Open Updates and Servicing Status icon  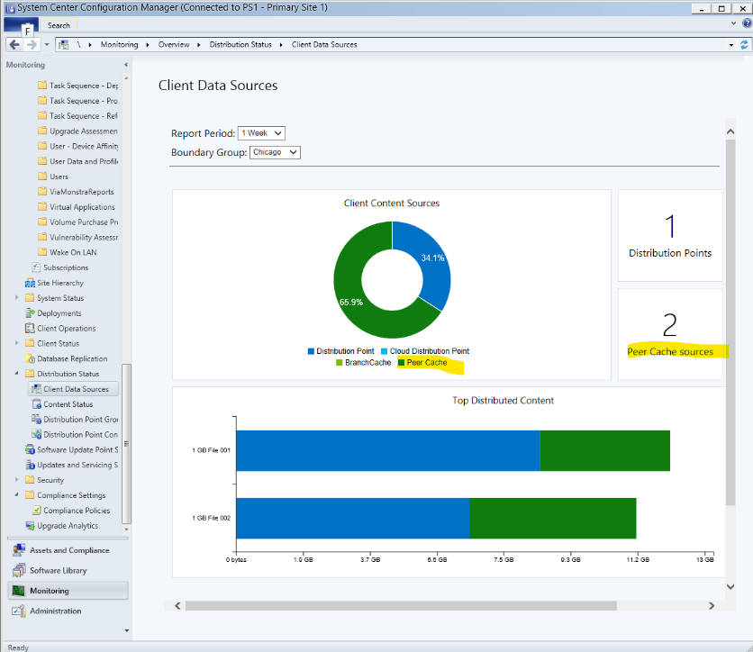(30, 465)
